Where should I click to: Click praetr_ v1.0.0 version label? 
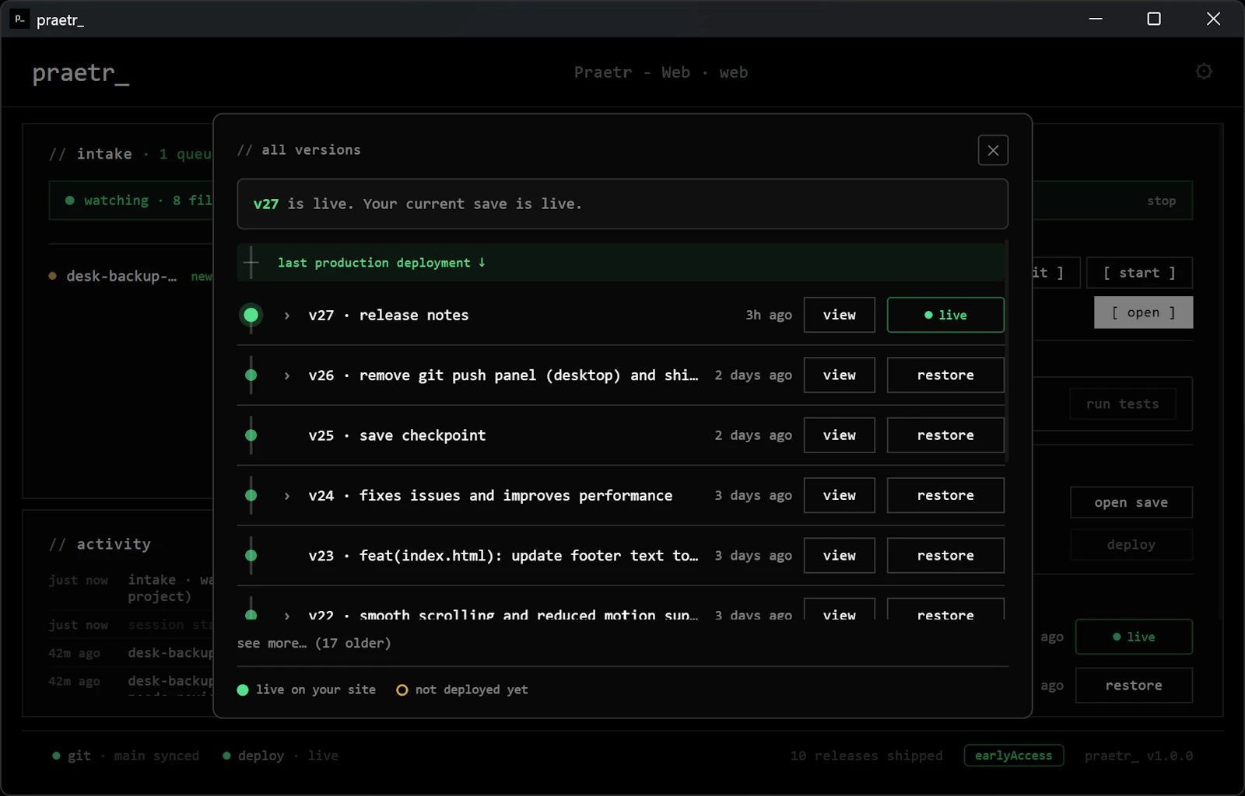(x=1138, y=756)
